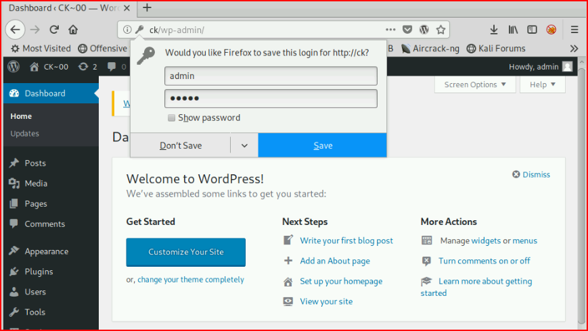Open the Library bookshelf icon

[x=513, y=30]
